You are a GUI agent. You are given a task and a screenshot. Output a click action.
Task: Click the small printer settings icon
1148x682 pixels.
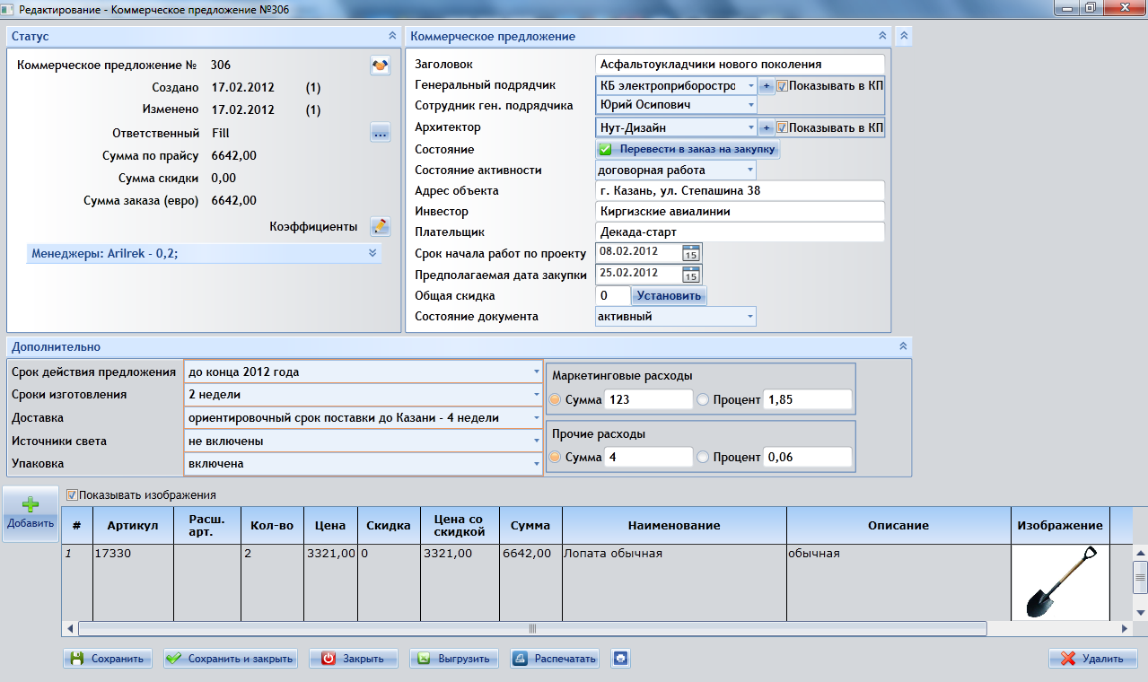[x=620, y=659]
